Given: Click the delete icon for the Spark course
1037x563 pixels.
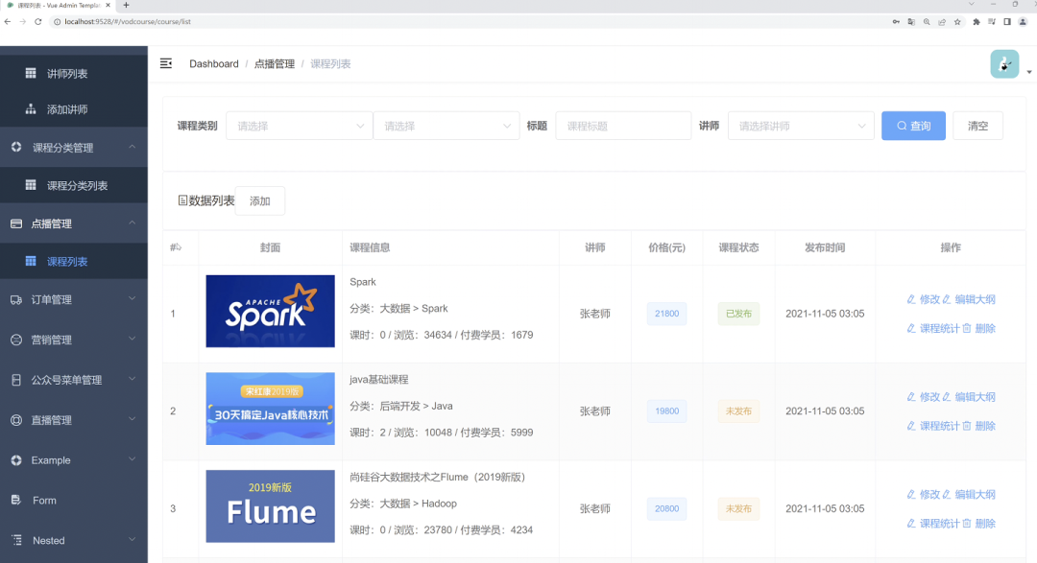Looking at the screenshot, I should point(978,328).
